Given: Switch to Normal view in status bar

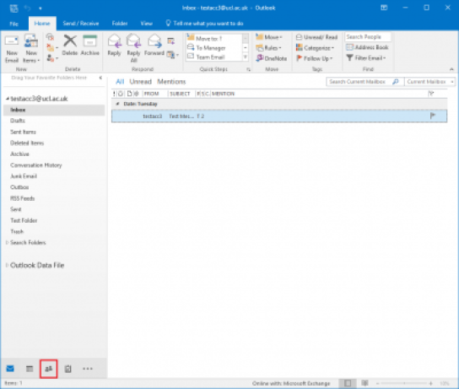Looking at the screenshot, I should click(348, 383).
